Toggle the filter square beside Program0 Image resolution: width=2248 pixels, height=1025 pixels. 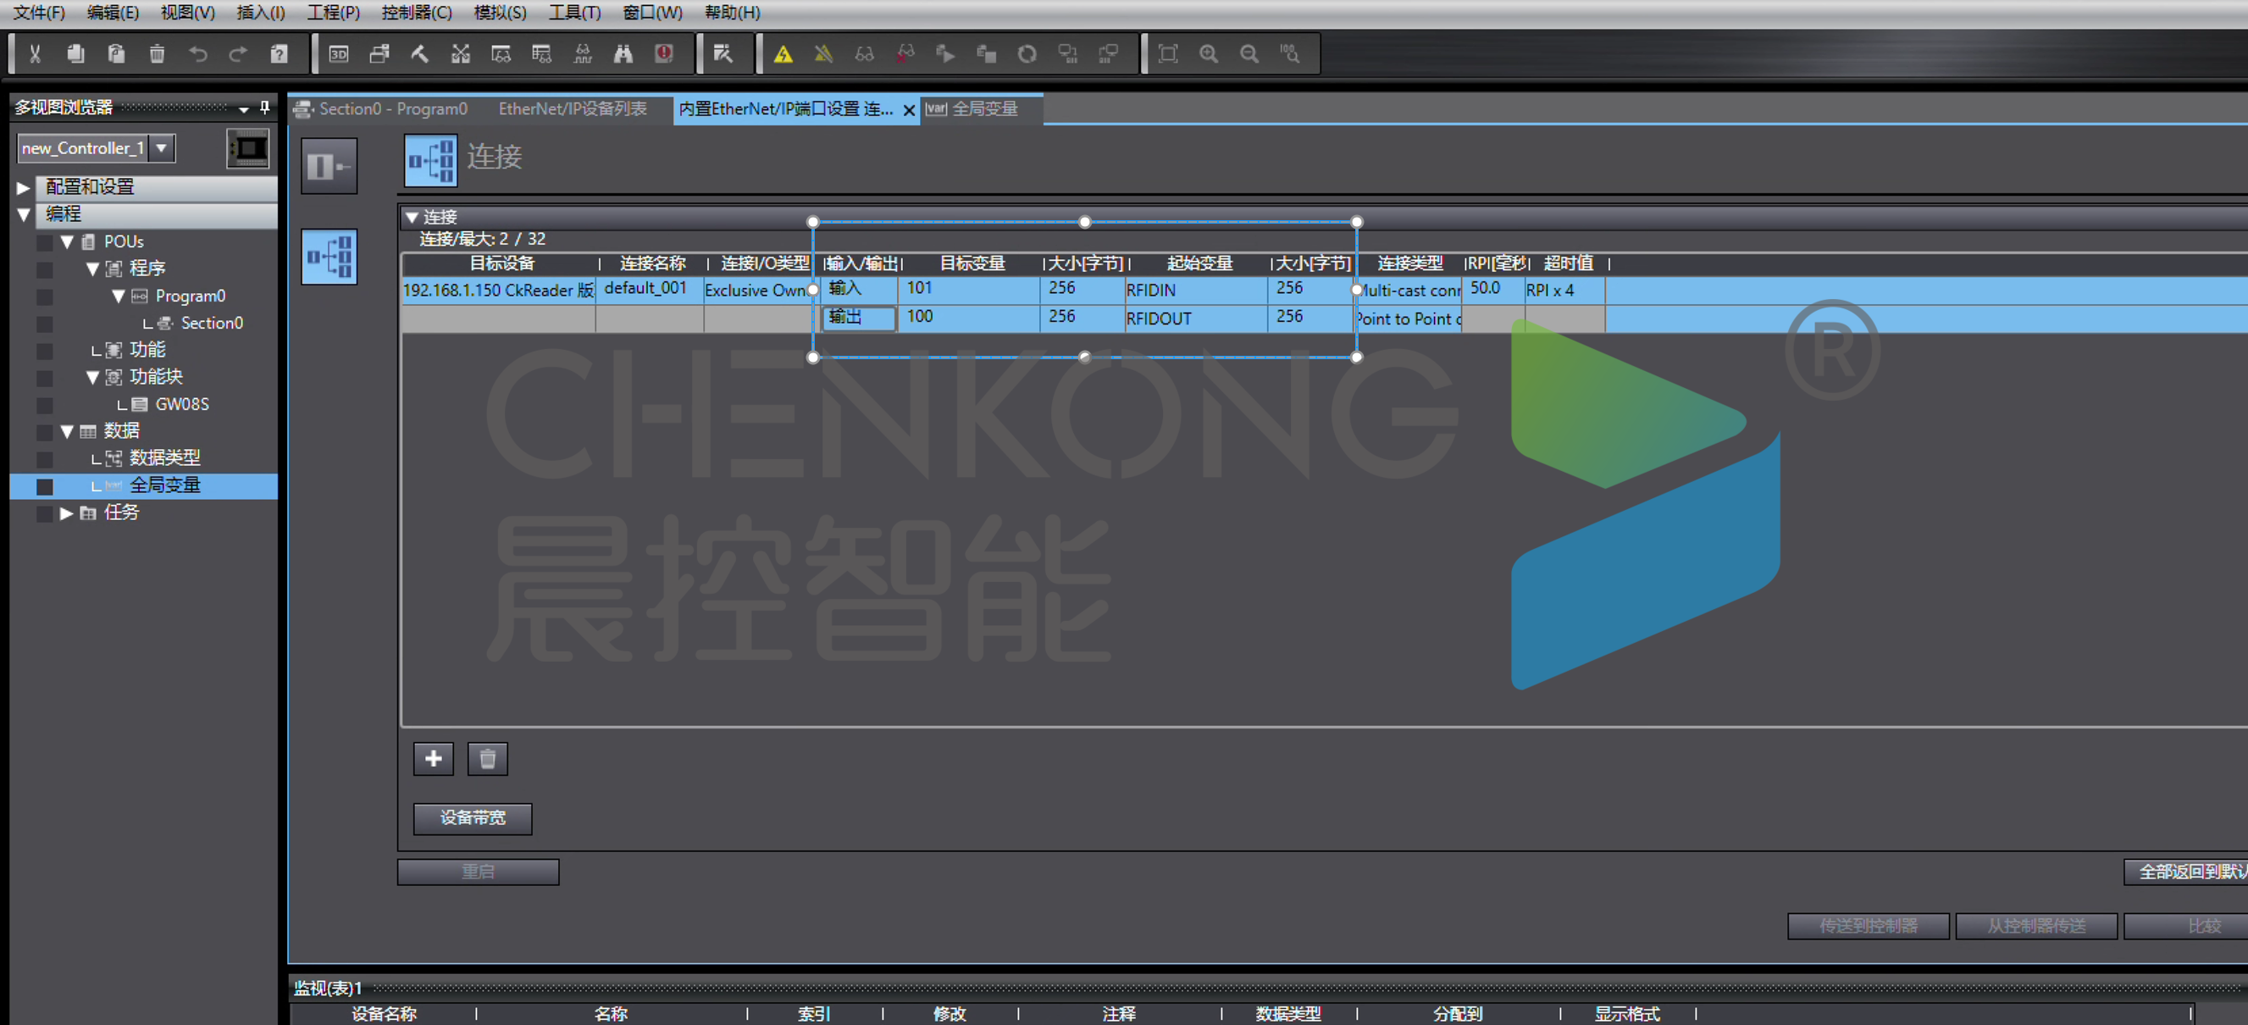click(45, 296)
